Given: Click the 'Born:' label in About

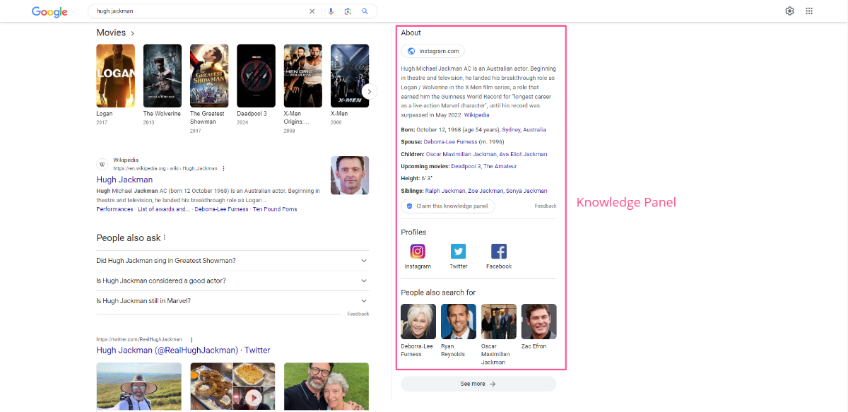Looking at the screenshot, I should [x=408, y=130].
